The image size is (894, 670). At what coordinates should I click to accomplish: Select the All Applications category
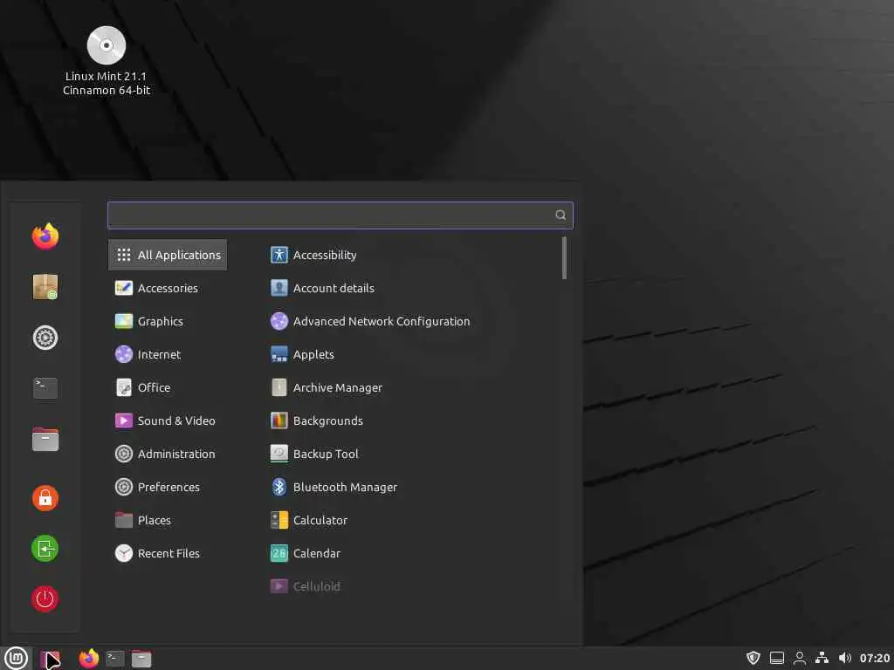click(168, 255)
